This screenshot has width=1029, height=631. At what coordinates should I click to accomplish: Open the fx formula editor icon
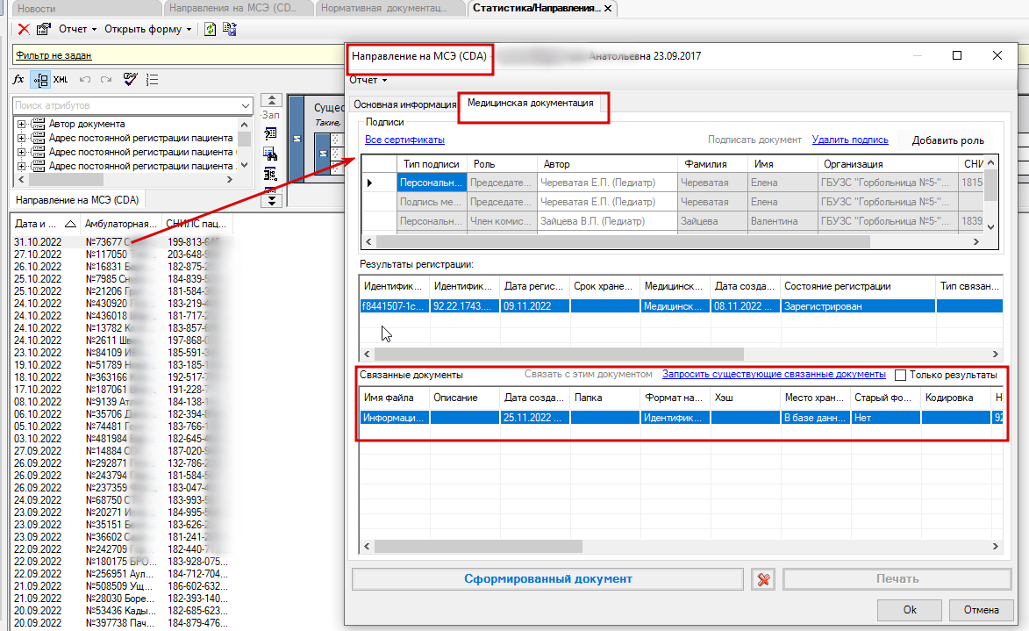coord(18,80)
